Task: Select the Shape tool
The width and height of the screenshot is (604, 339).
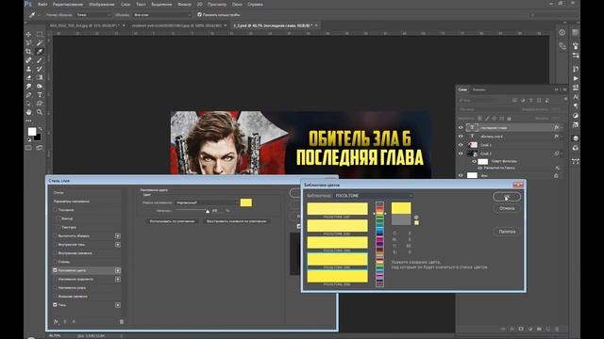Action: (x=40, y=104)
